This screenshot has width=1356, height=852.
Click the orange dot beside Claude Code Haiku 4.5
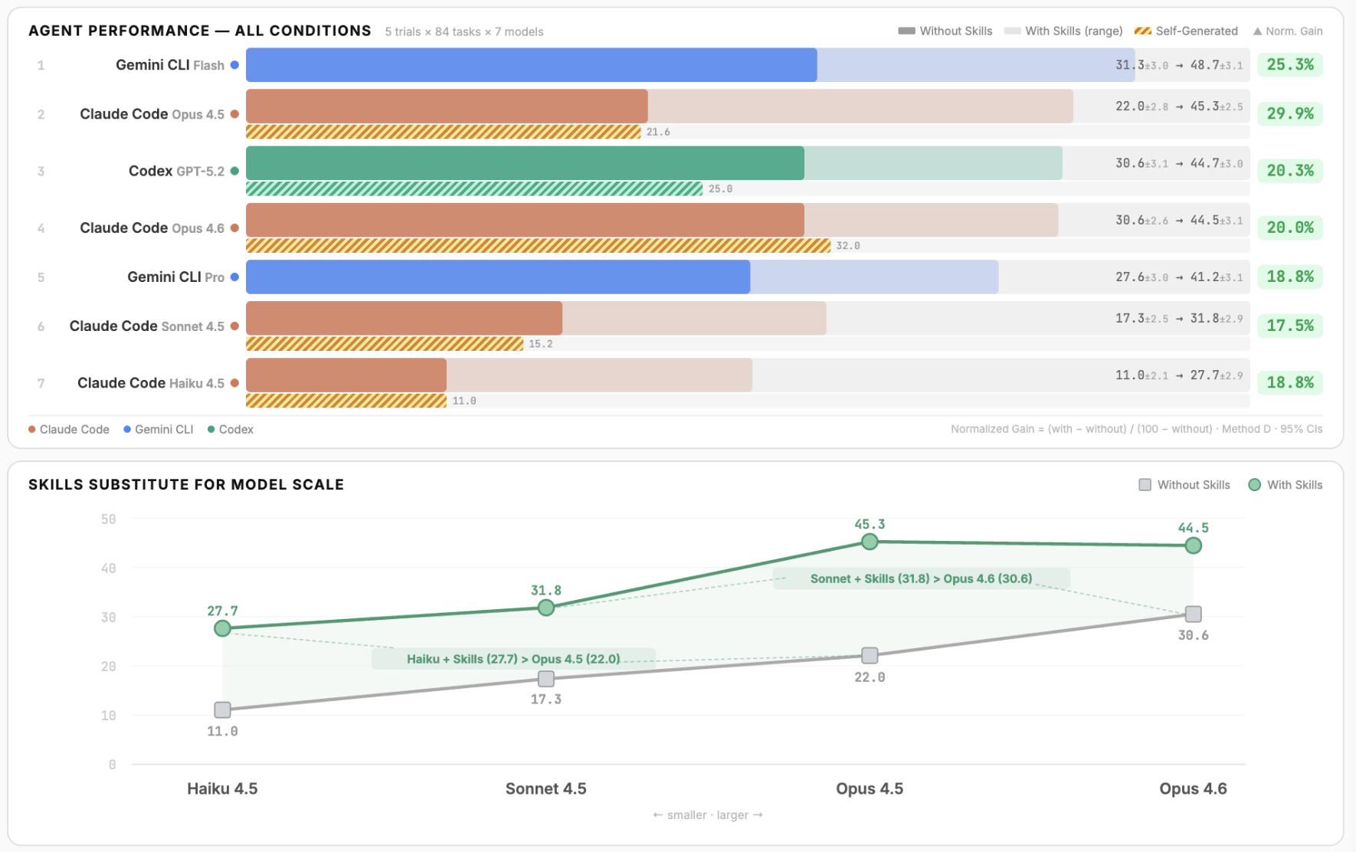pyautogui.click(x=234, y=382)
